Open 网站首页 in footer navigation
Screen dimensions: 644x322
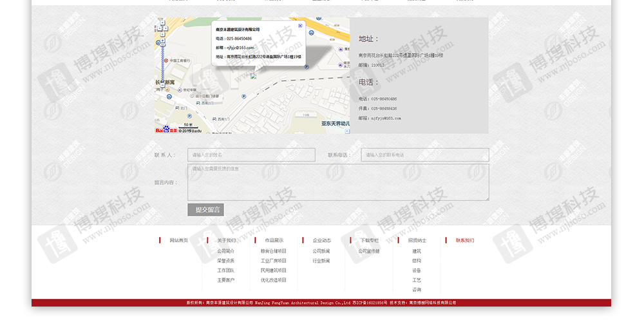(178, 240)
